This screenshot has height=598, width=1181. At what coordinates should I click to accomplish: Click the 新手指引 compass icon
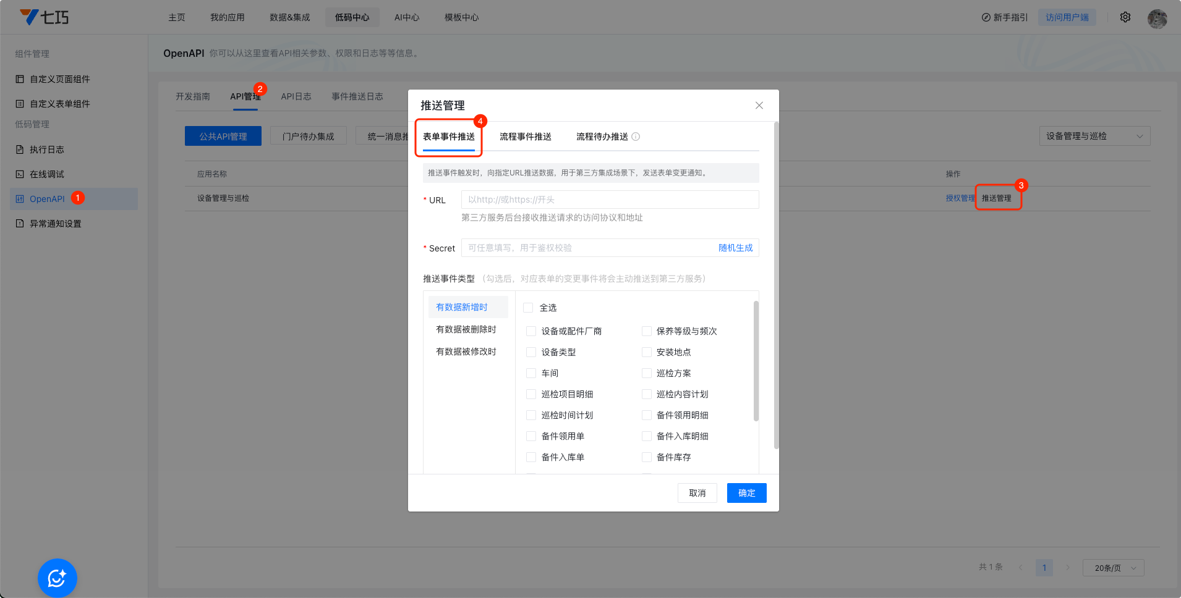[986, 17]
